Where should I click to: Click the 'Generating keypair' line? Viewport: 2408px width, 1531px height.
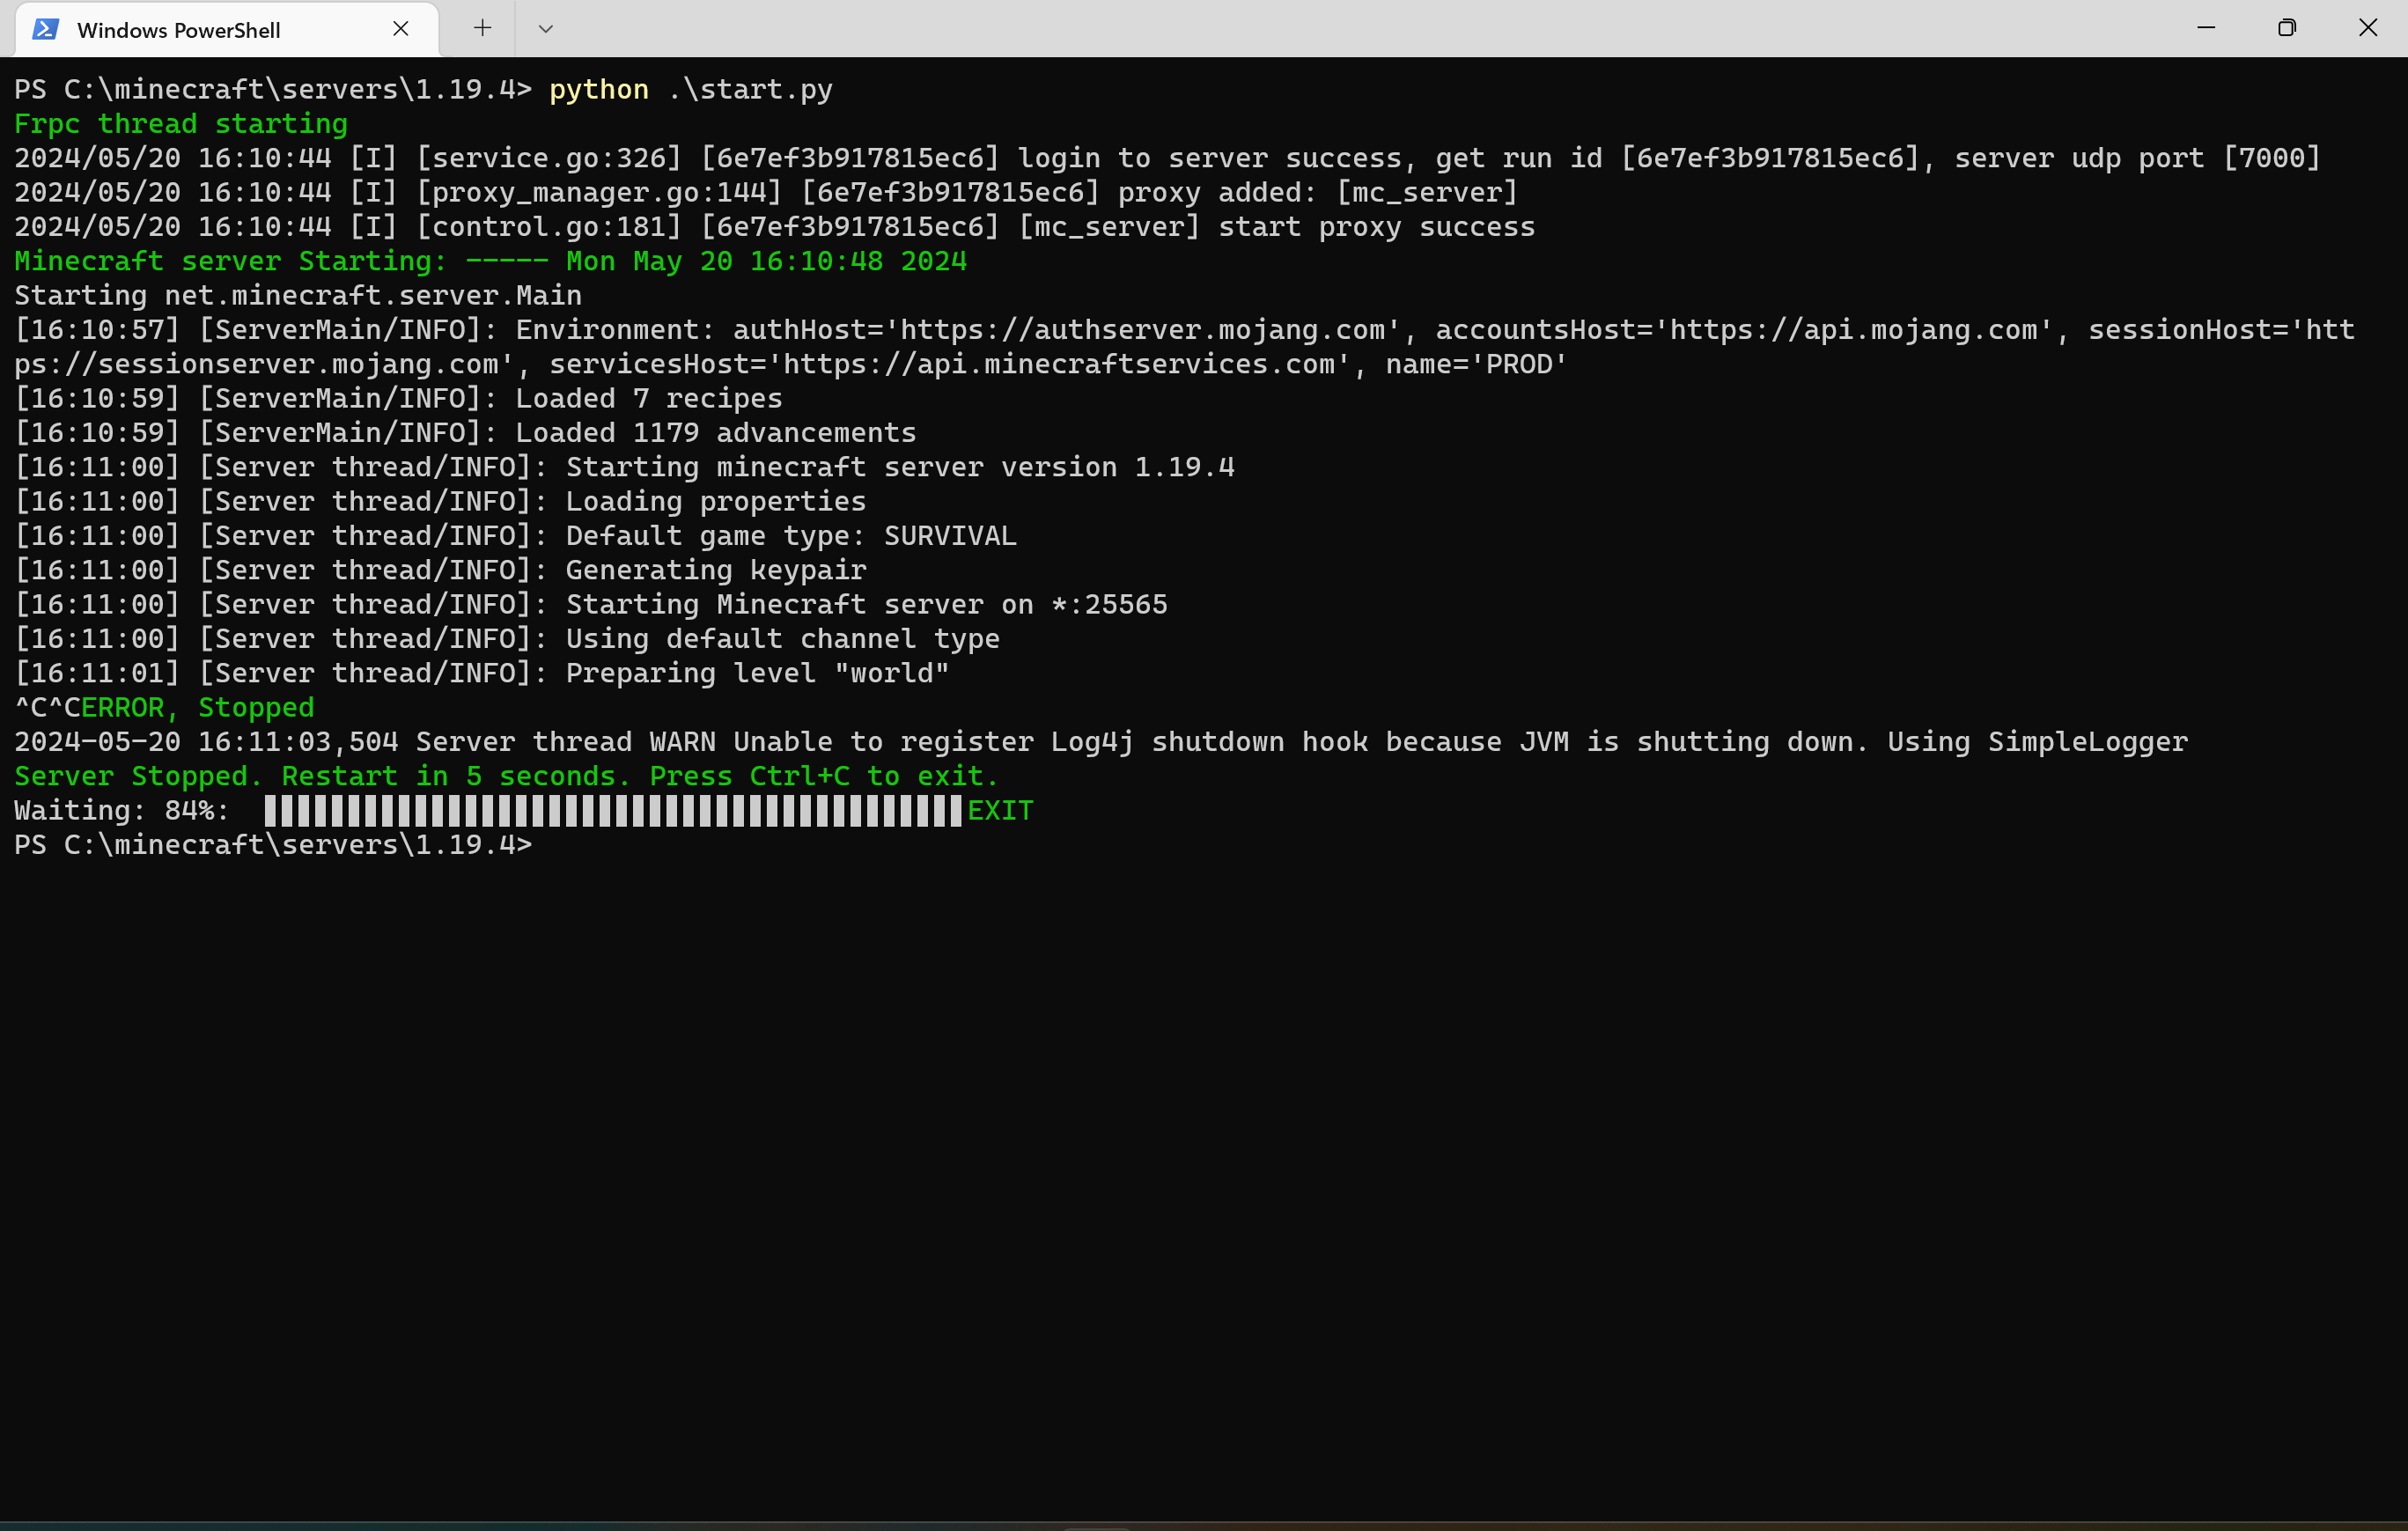[440, 570]
